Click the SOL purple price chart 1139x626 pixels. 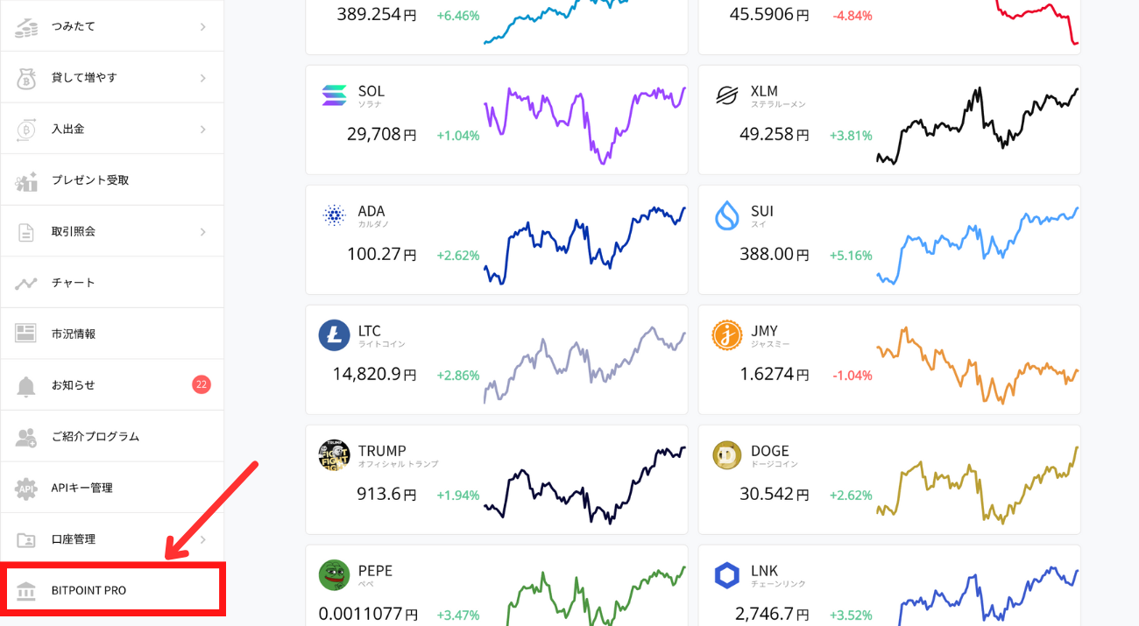[x=584, y=121]
